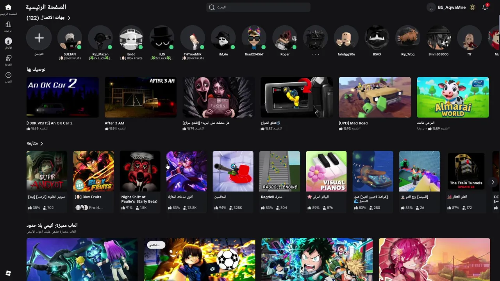Open the Home icon in sidebar
This screenshot has width=500, height=281.
(x=8, y=7)
